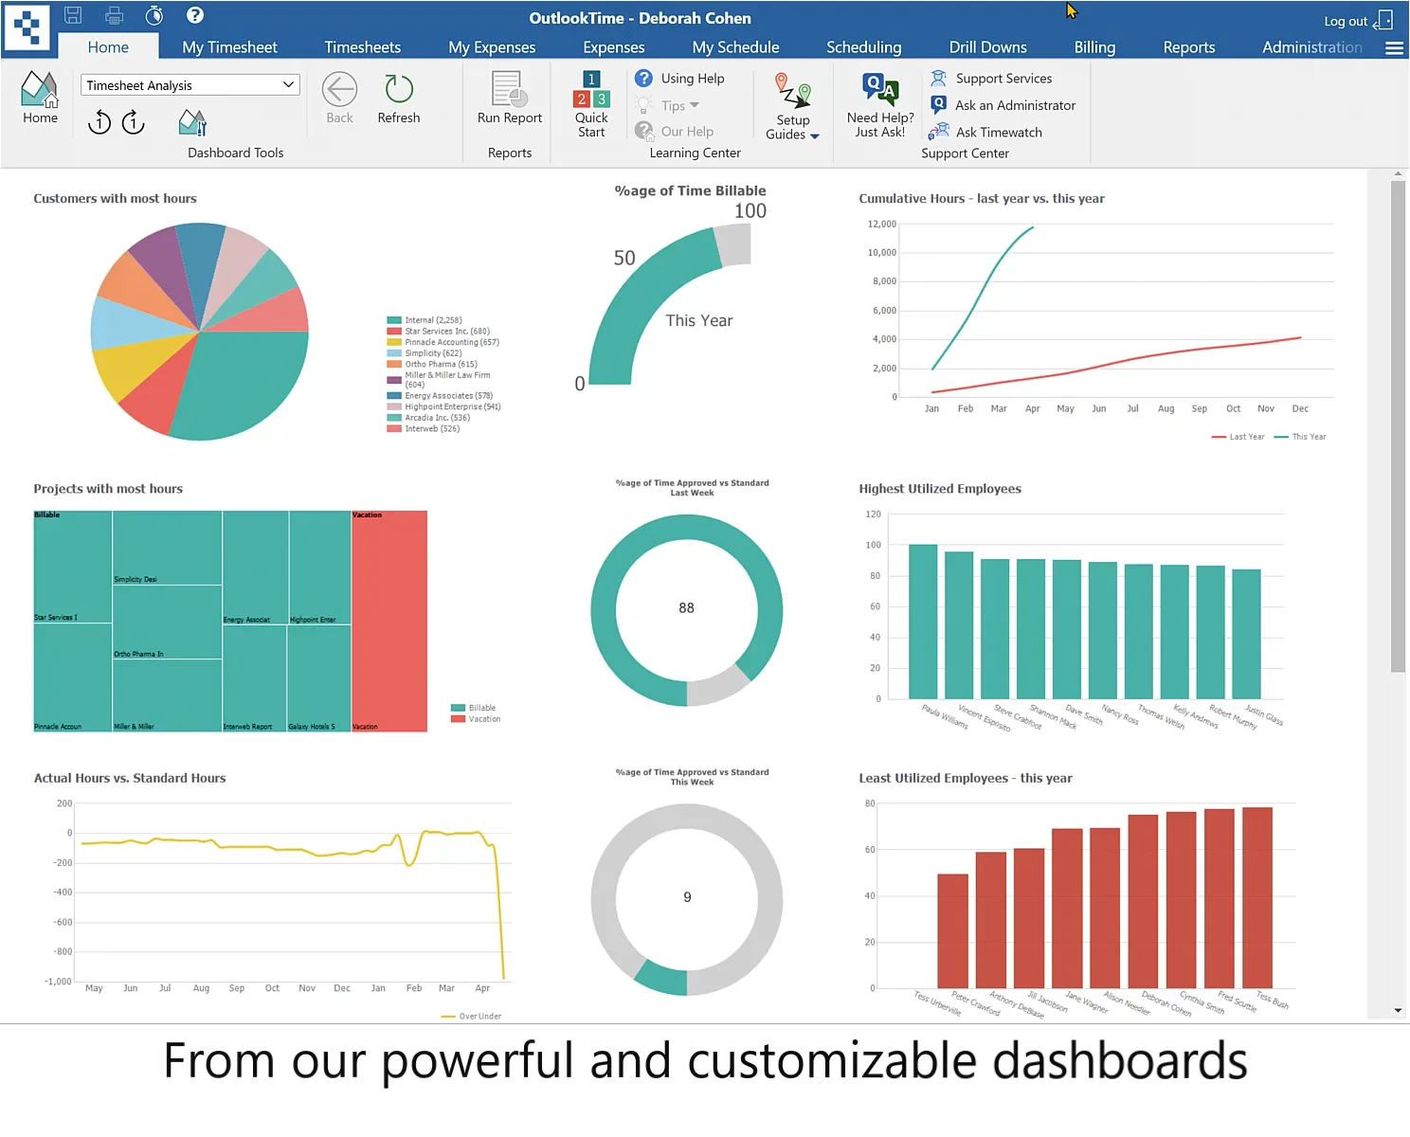The image size is (1410, 1137).
Task: Click the Customers with most hours title
Action: click(x=115, y=199)
